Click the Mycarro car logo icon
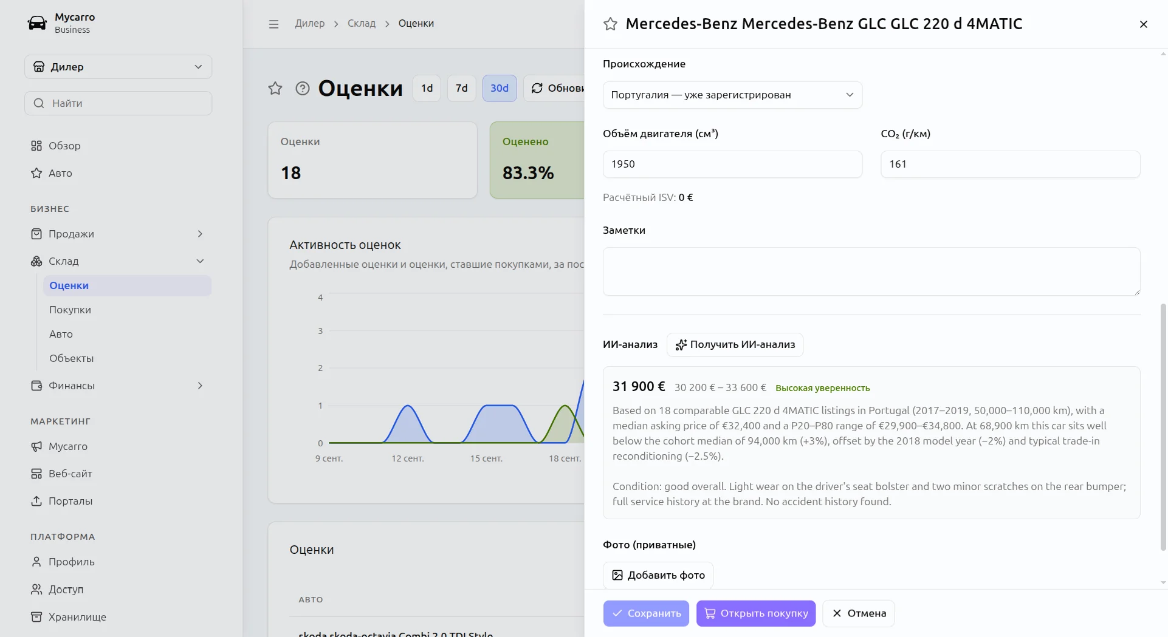This screenshot has width=1168, height=637. pos(37,23)
